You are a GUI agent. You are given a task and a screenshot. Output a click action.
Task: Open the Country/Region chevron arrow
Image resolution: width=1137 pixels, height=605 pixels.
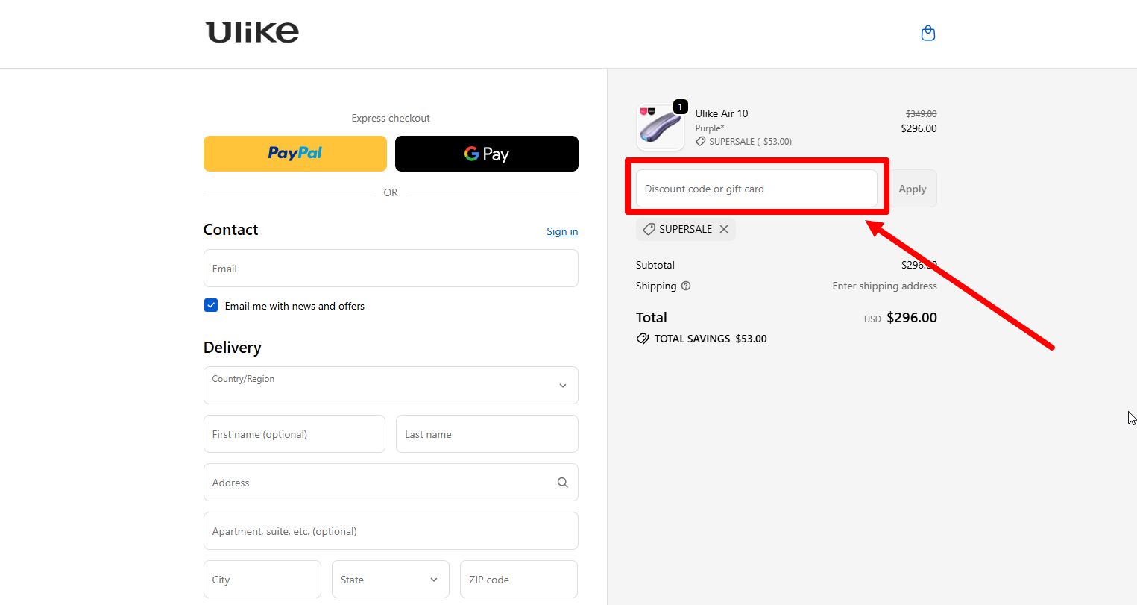click(x=563, y=386)
